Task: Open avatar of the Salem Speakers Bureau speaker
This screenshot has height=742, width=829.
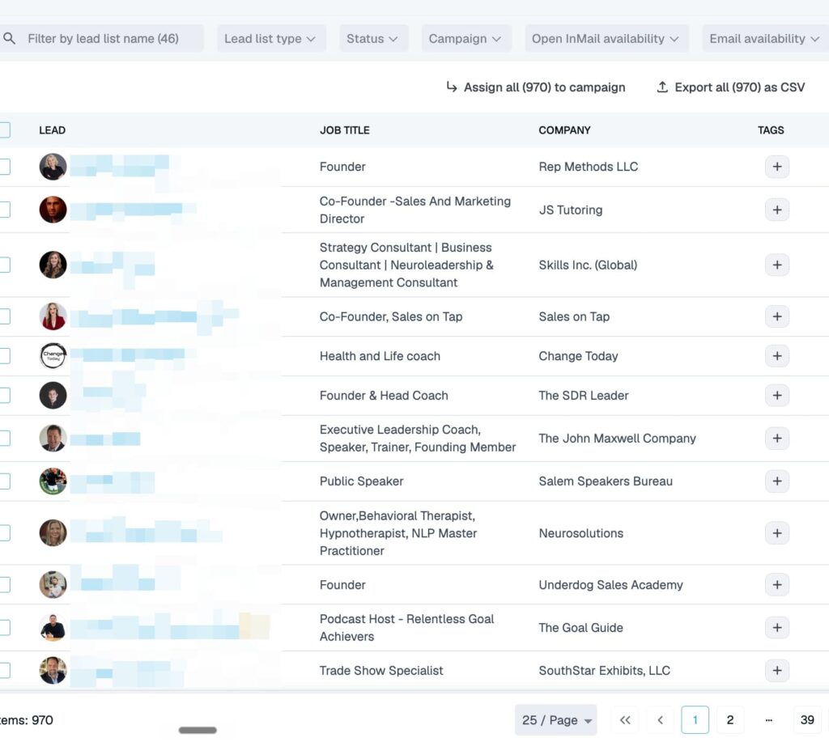Action: pyautogui.click(x=53, y=481)
